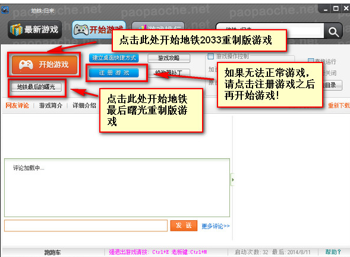Screen dimensions: 350x257
Task: Click the orange 开始游戏 button
Action: 45,65
